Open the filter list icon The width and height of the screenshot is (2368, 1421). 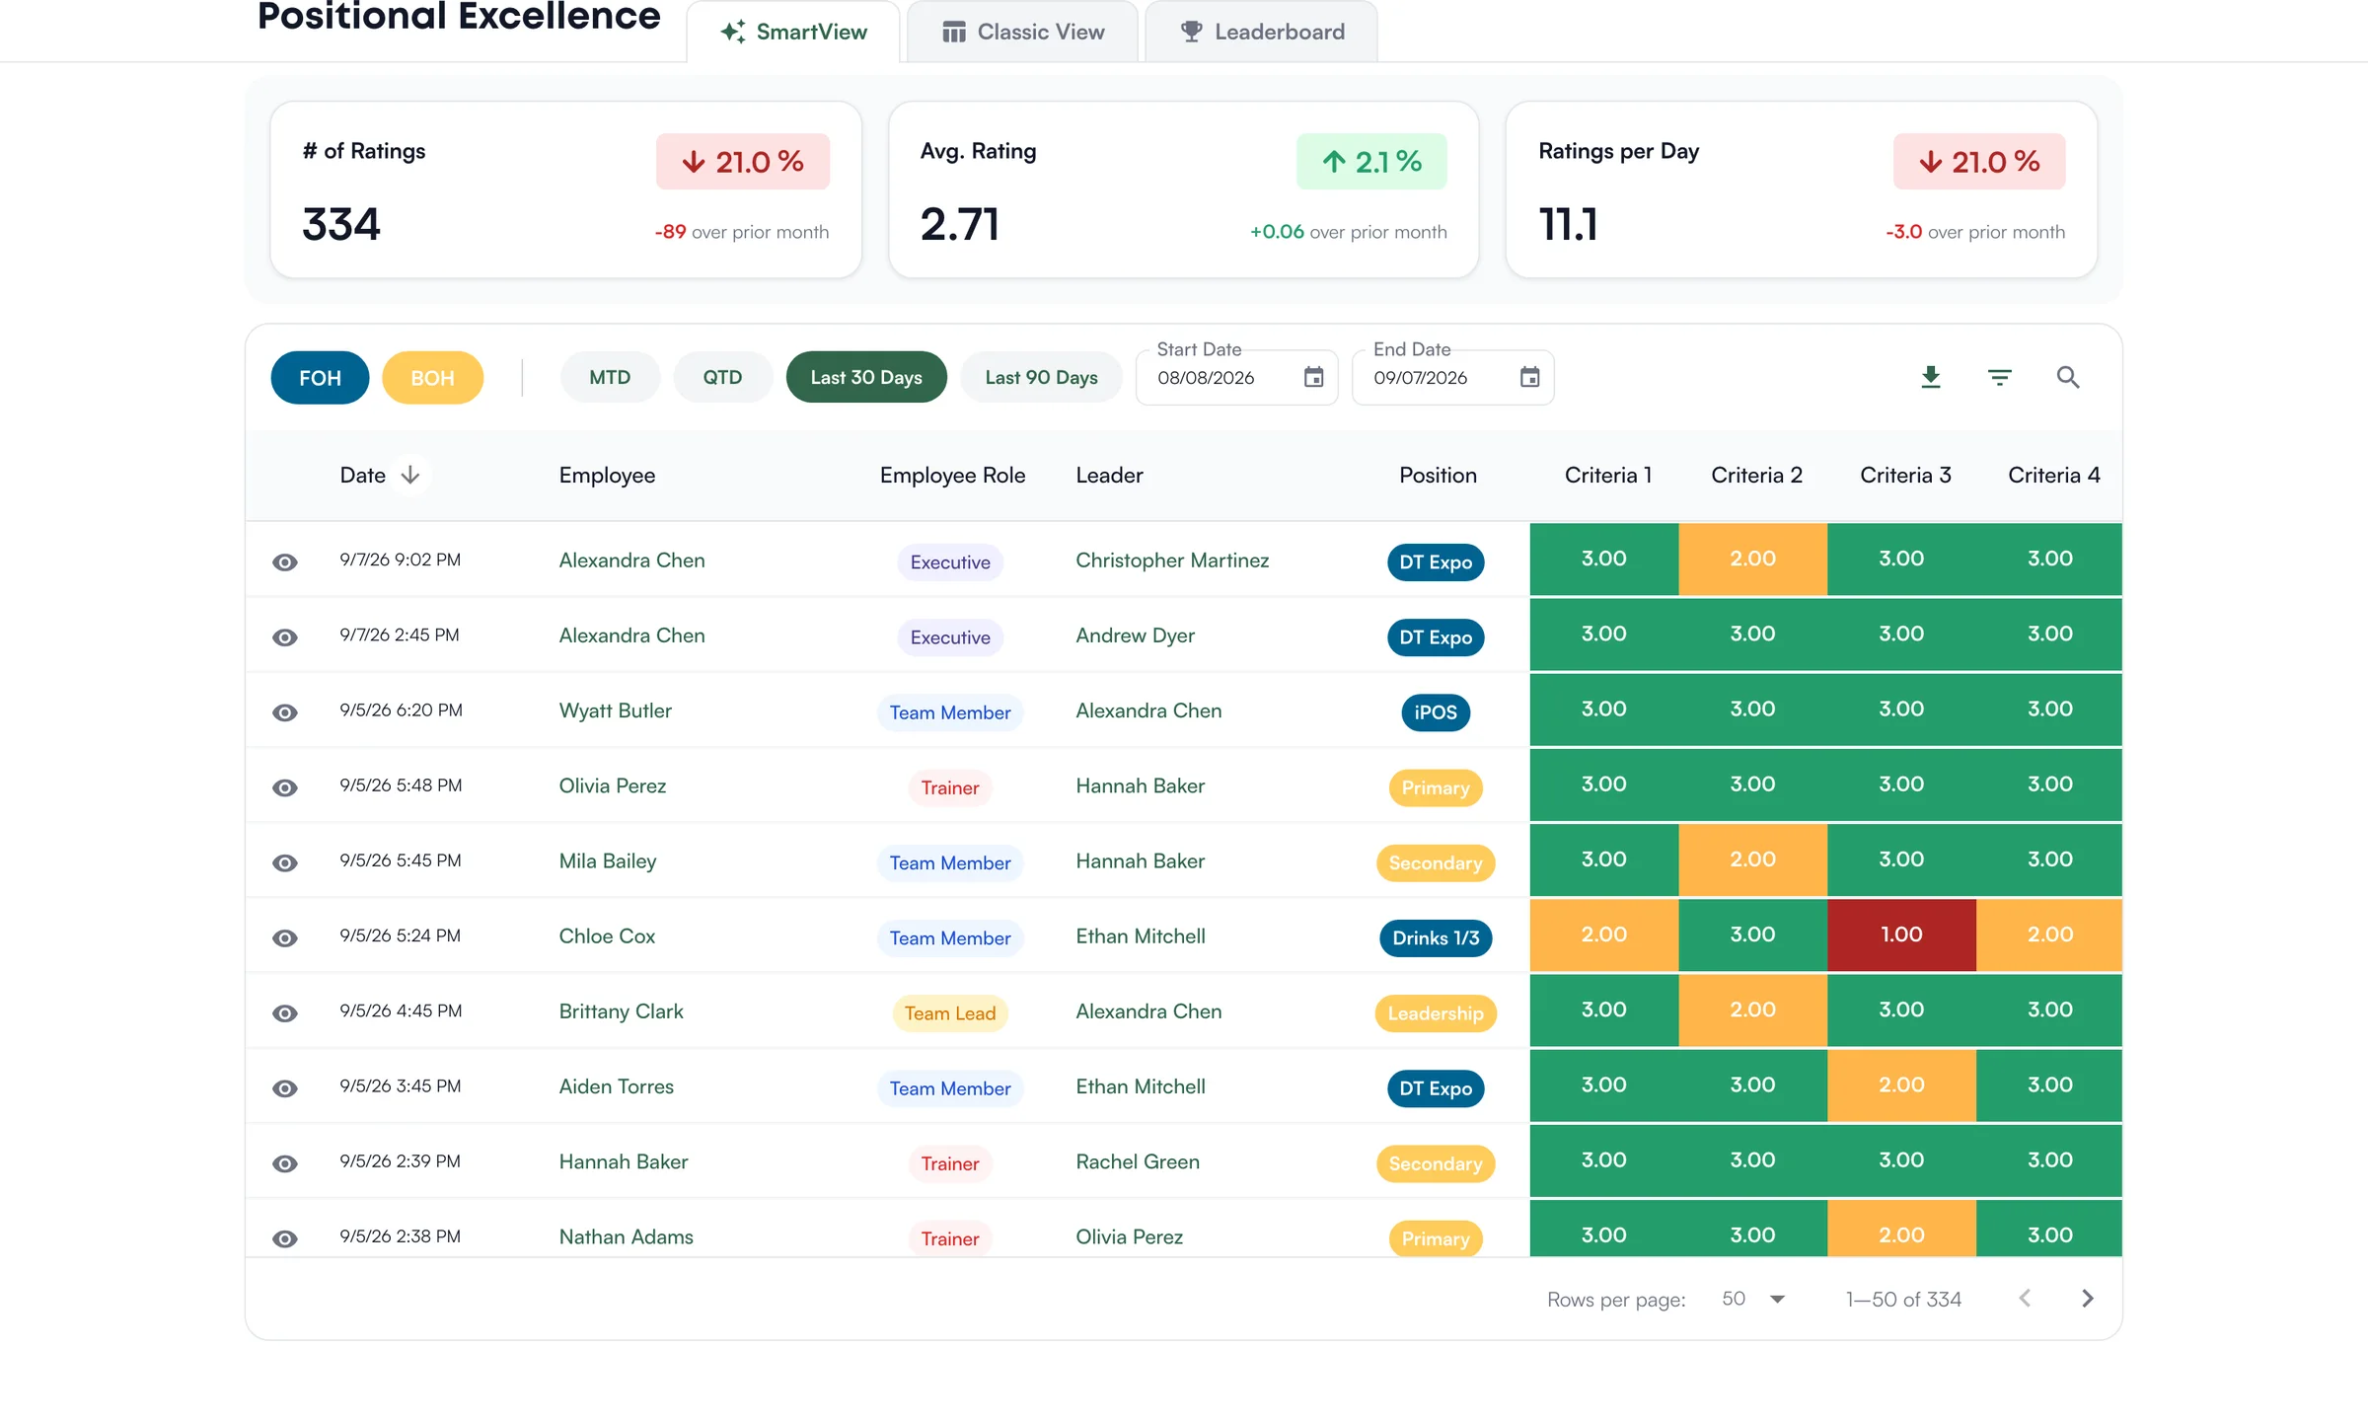[1999, 377]
